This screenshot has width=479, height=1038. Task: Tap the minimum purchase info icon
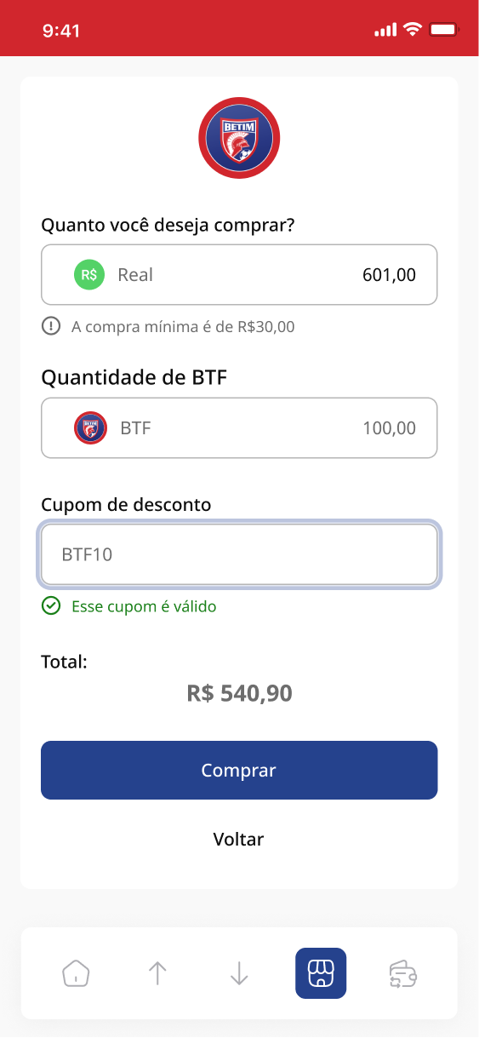[x=51, y=325]
